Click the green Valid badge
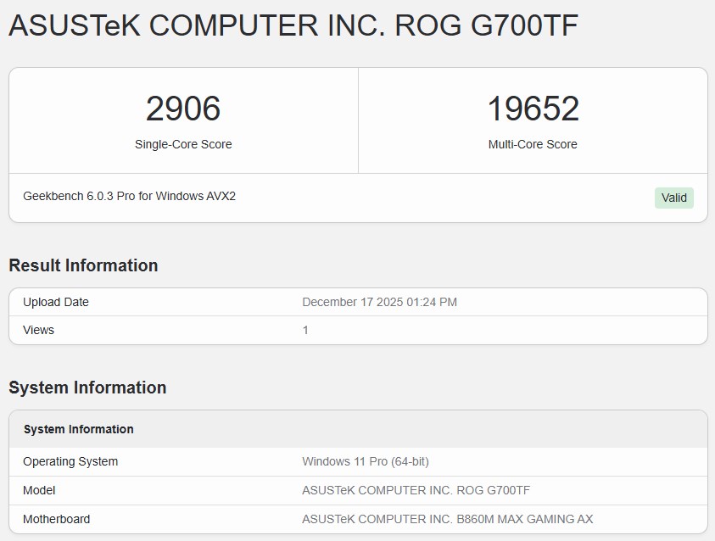The height and width of the screenshot is (541, 715). click(x=674, y=198)
